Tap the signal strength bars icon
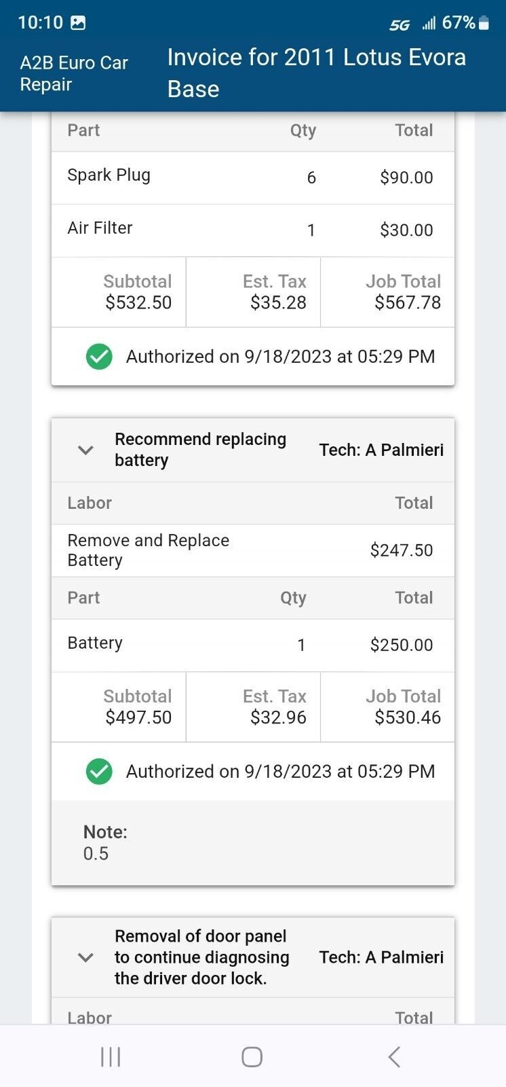The image size is (506, 1087). 429,24
